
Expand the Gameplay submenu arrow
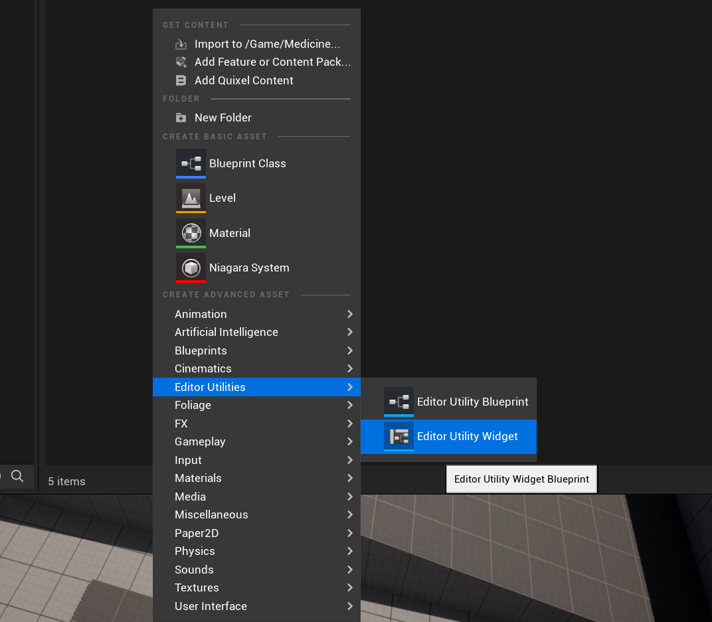(x=349, y=441)
